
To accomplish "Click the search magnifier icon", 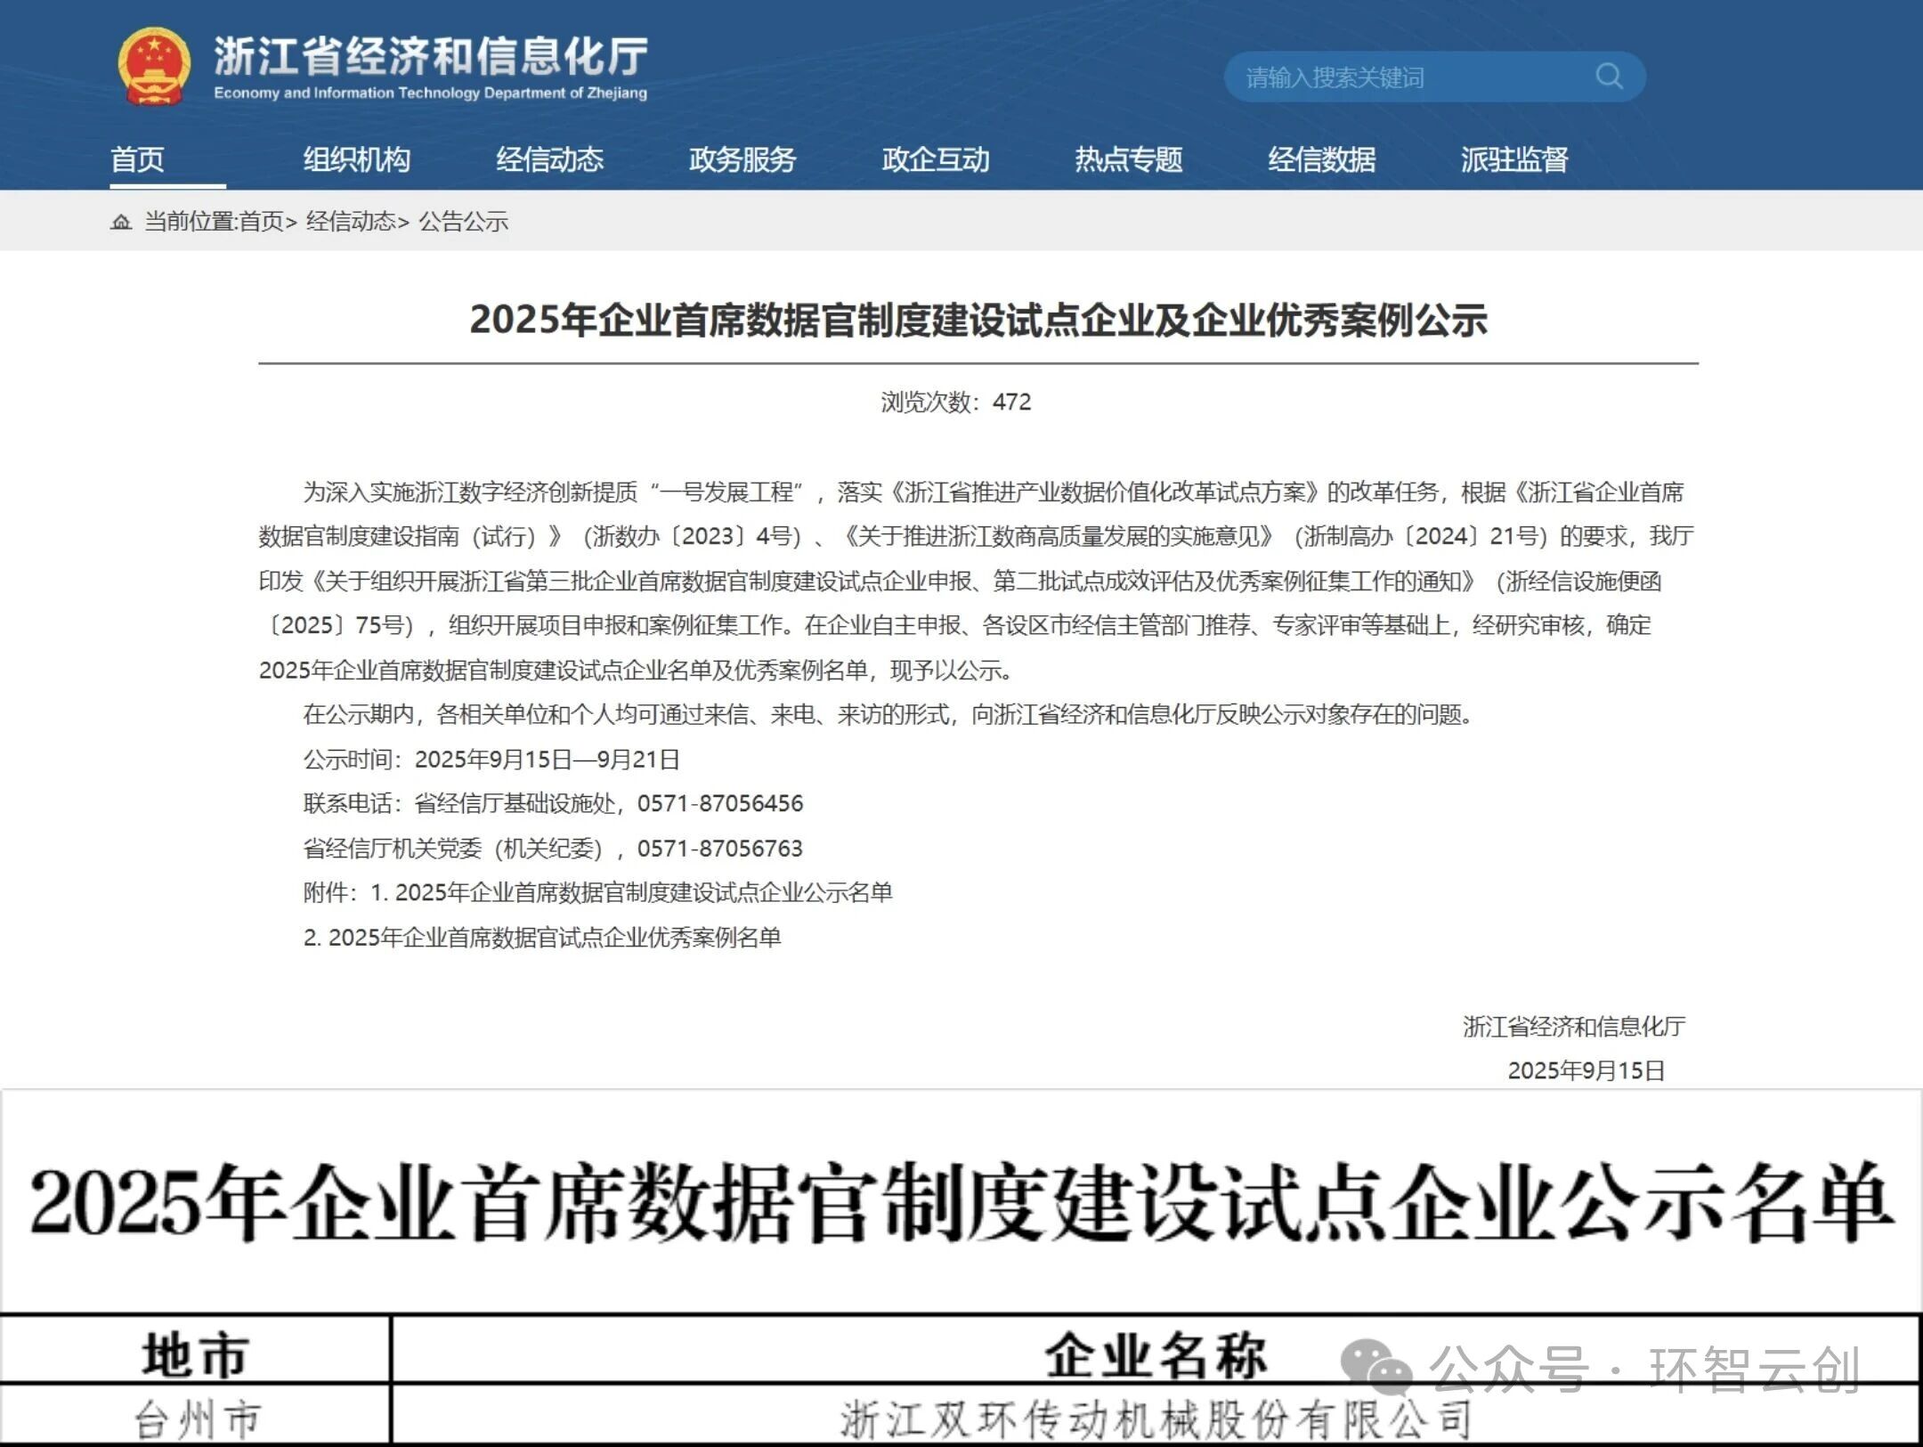I will click(x=1608, y=77).
